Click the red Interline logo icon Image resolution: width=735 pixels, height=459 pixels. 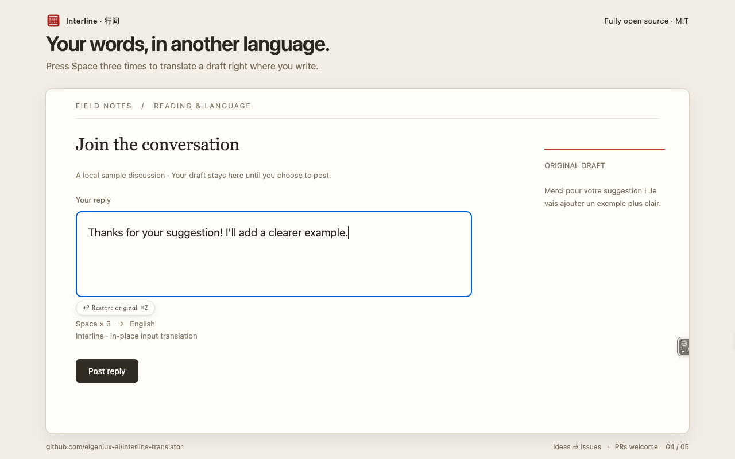53,21
